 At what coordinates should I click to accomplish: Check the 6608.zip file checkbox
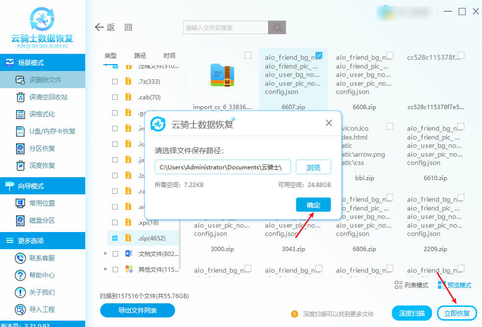pos(390,55)
